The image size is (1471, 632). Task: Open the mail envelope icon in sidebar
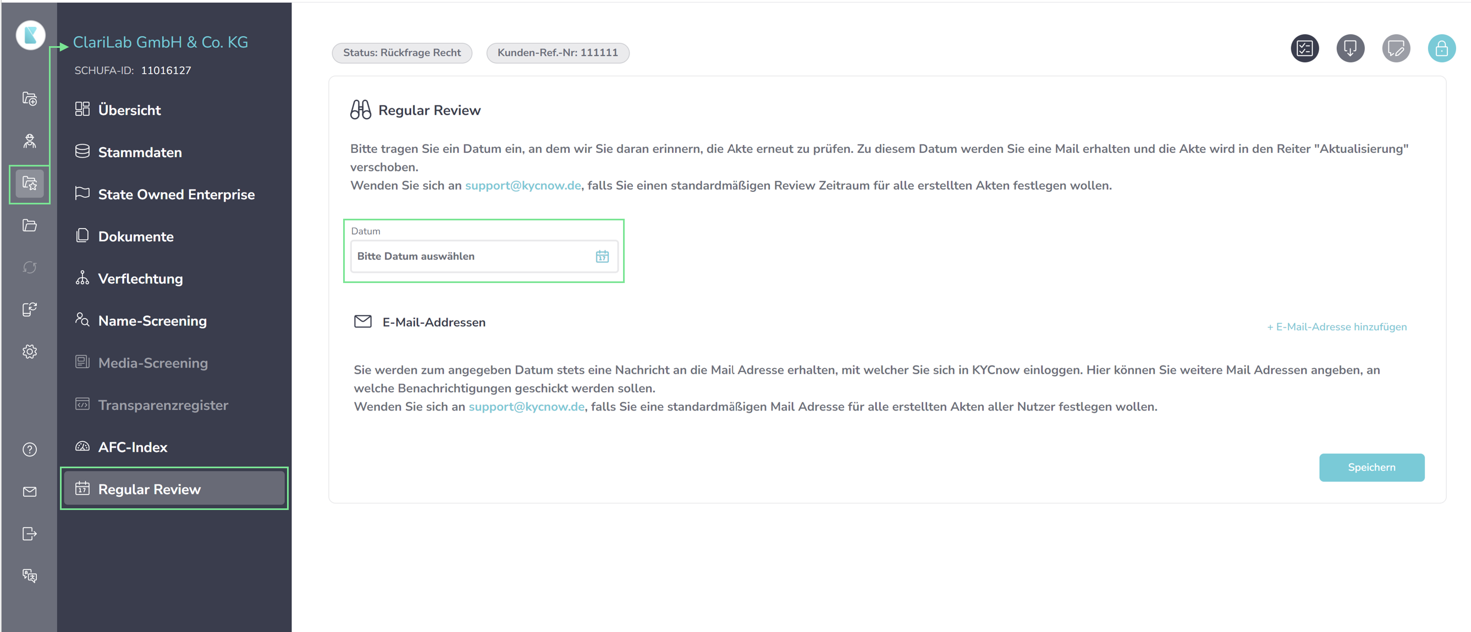point(30,491)
